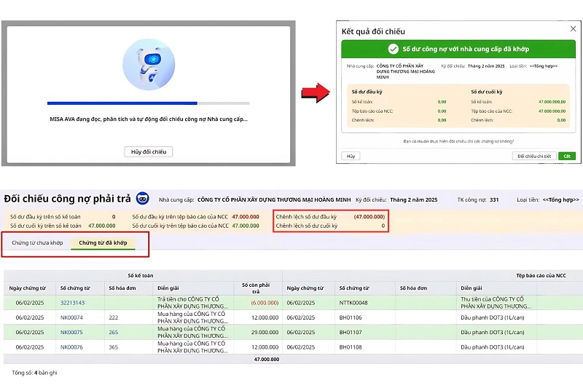This screenshot has height=388, width=583.
Task: Click the reconciliation progress bar
Action: coord(148,103)
